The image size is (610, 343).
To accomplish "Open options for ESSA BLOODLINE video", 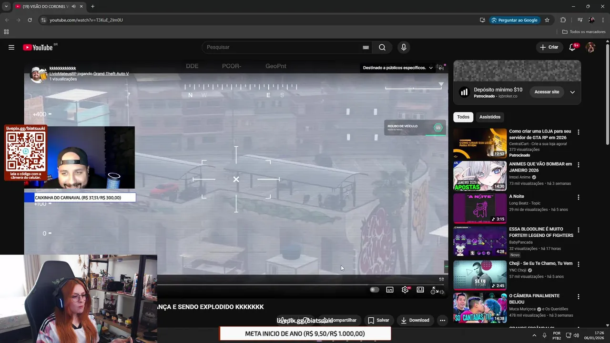I will tap(579, 230).
